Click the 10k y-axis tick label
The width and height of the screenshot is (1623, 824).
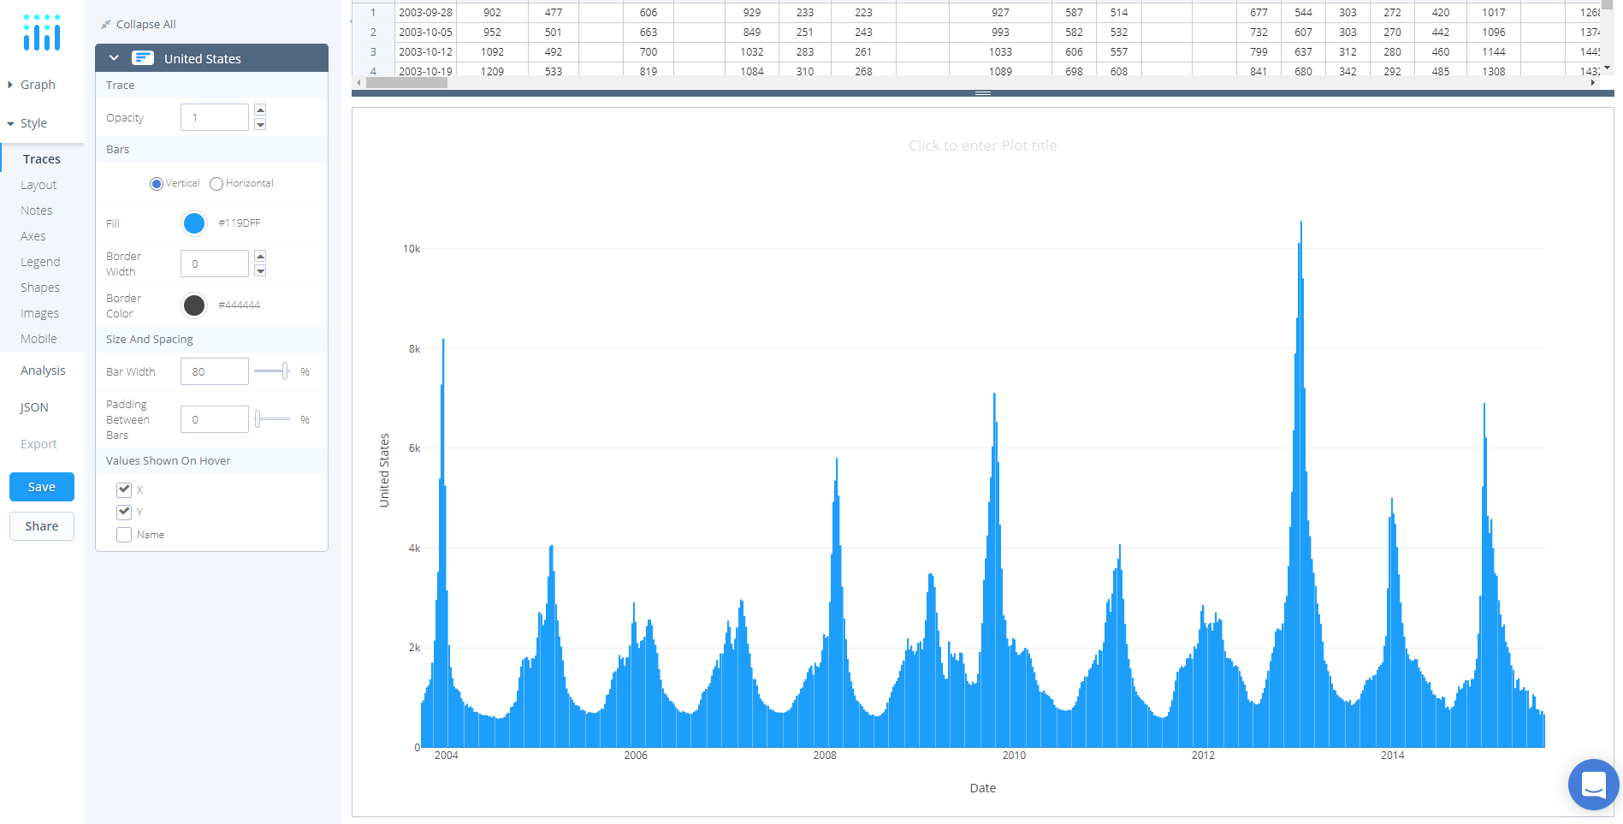[x=412, y=249]
